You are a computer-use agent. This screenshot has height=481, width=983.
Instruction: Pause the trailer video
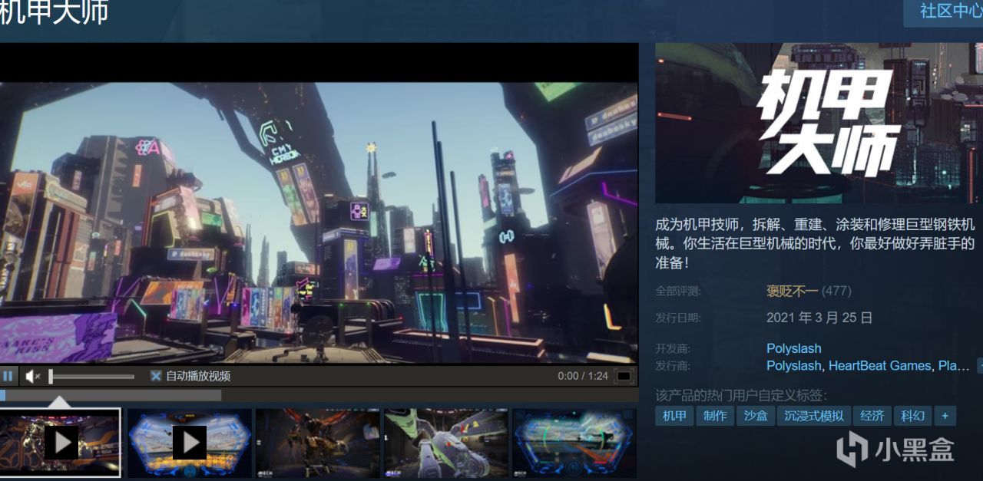click(x=8, y=376)
